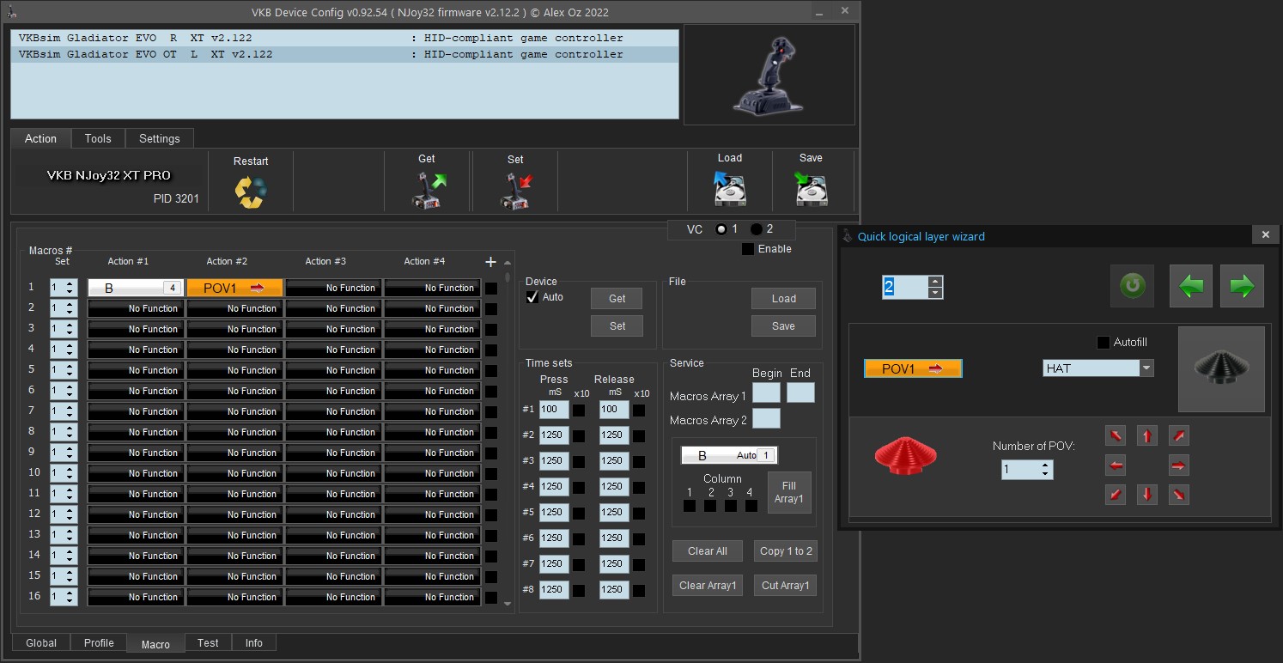Image resolution: width=1283 pixels, height=663 pixels.
Task: Click the Cut Array1 button
Action: click(x=786, y=585)
